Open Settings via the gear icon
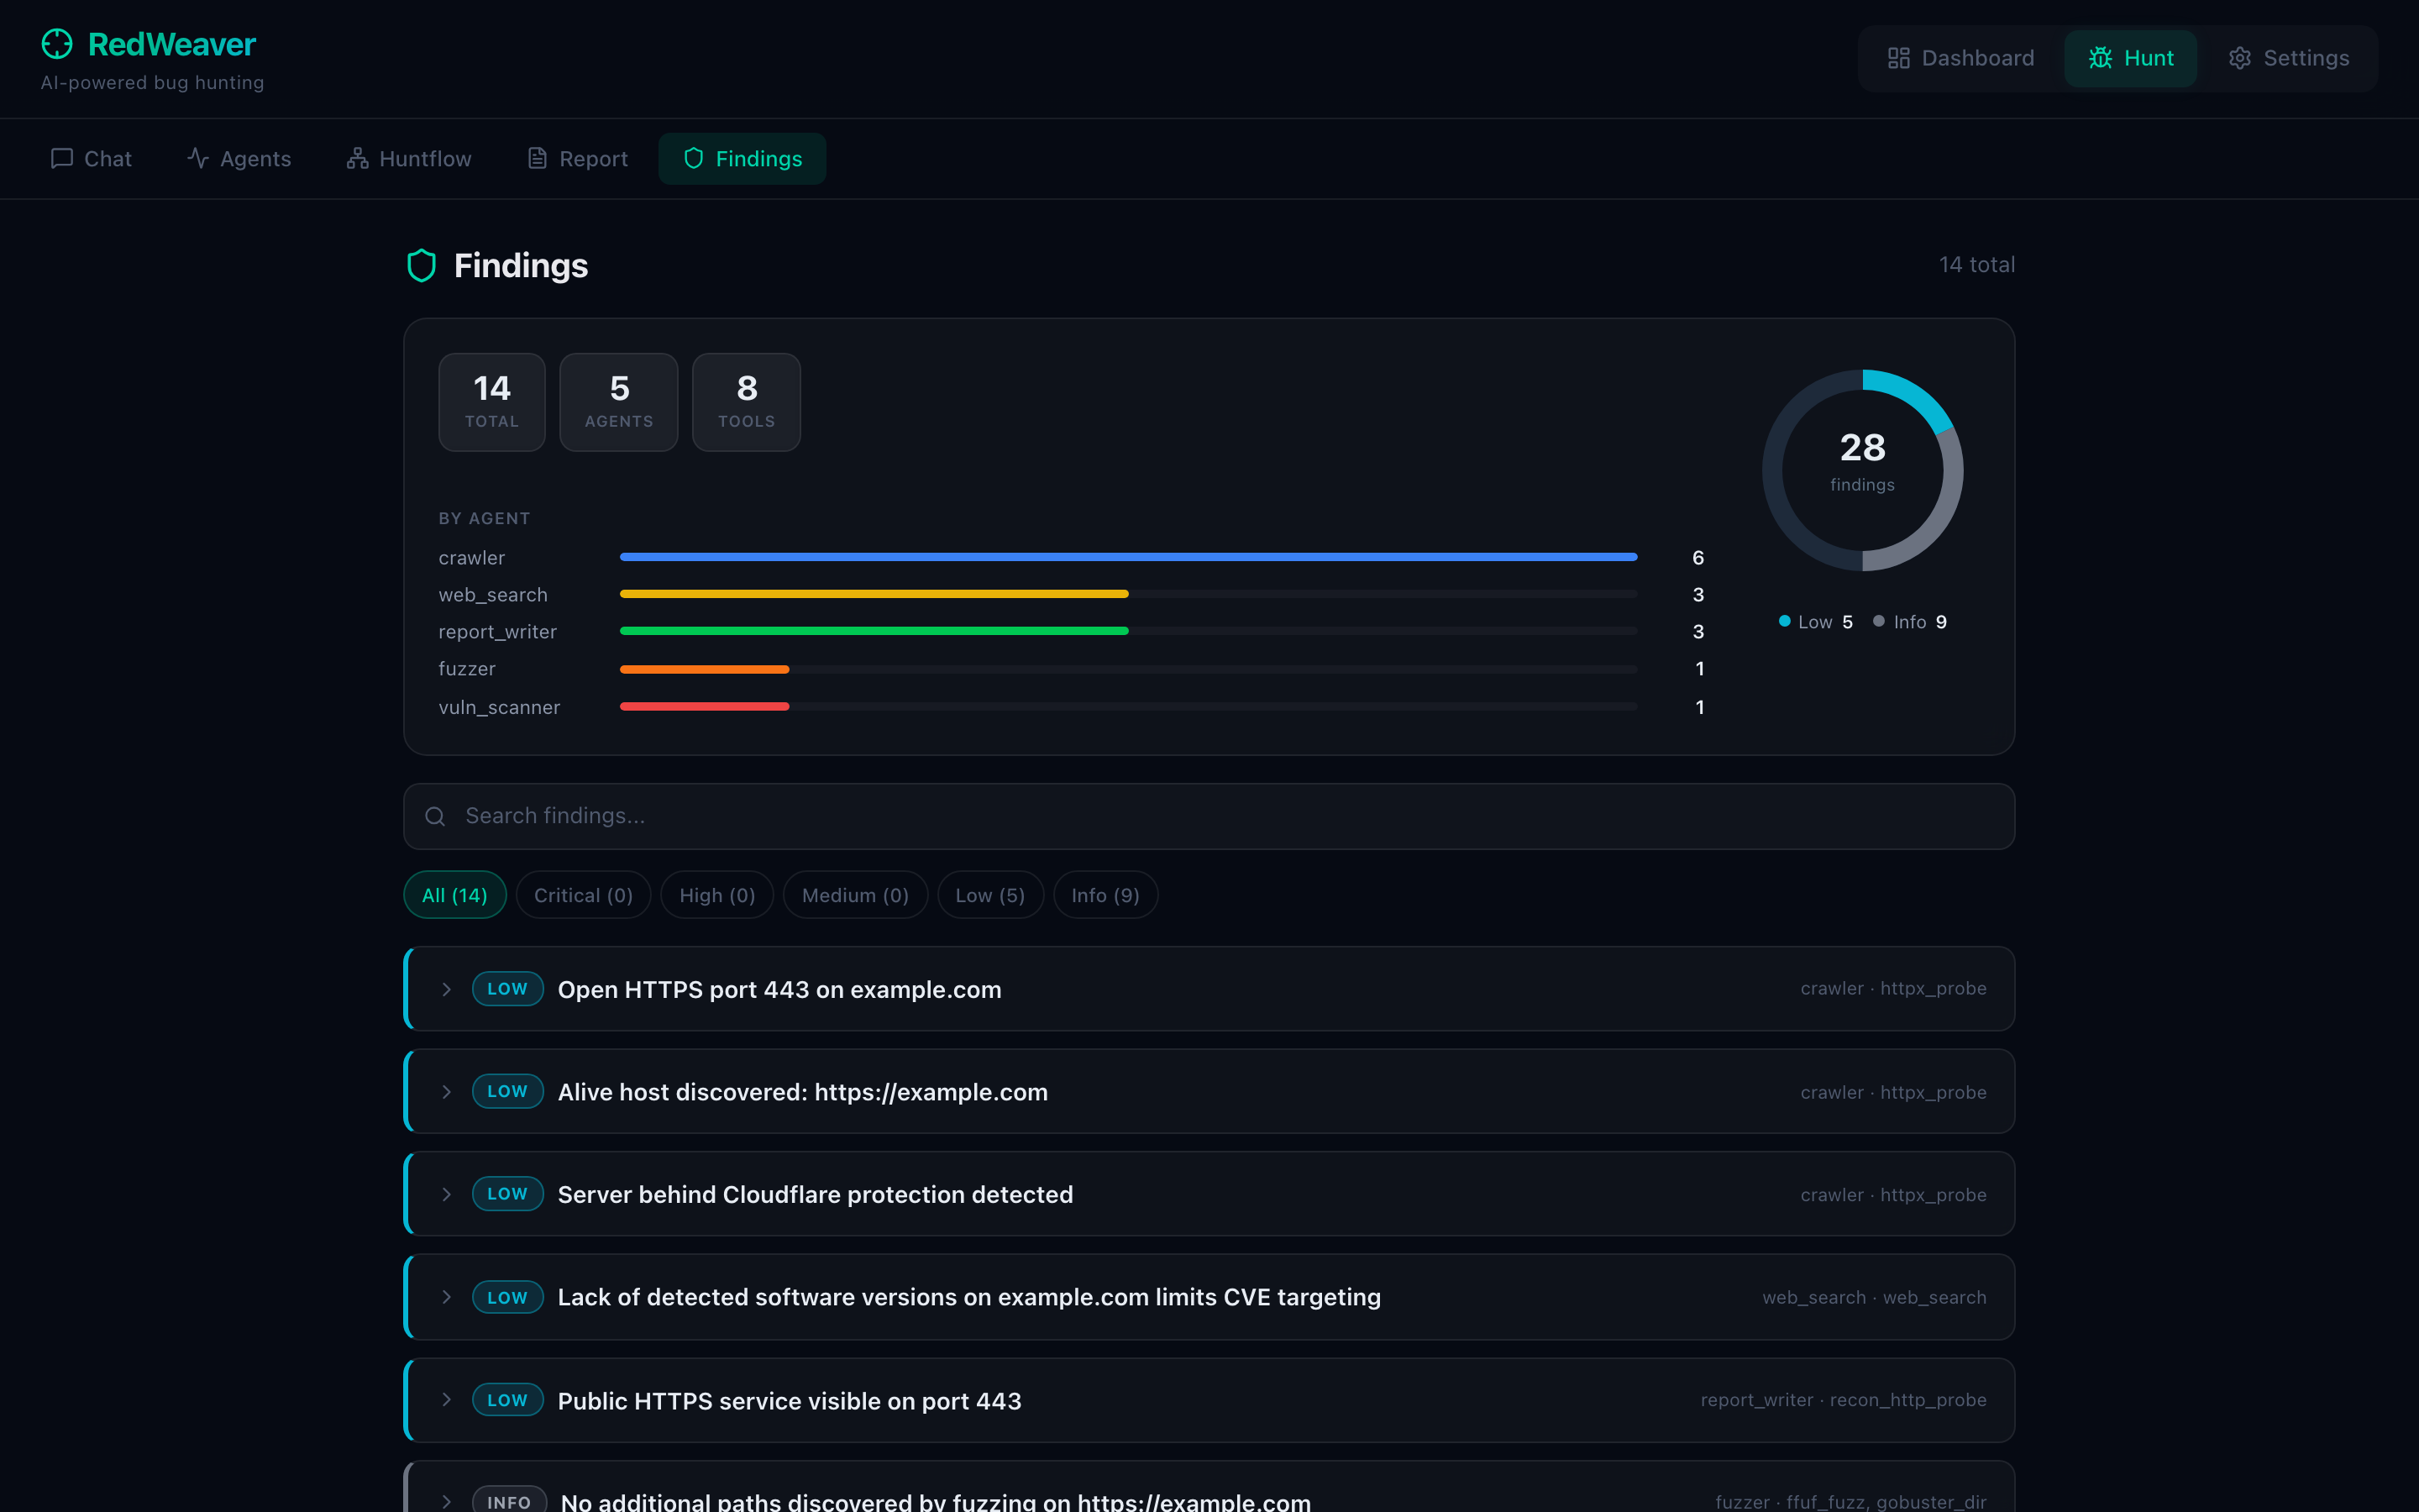The image size is (2419, 1512). point(2239,58)
